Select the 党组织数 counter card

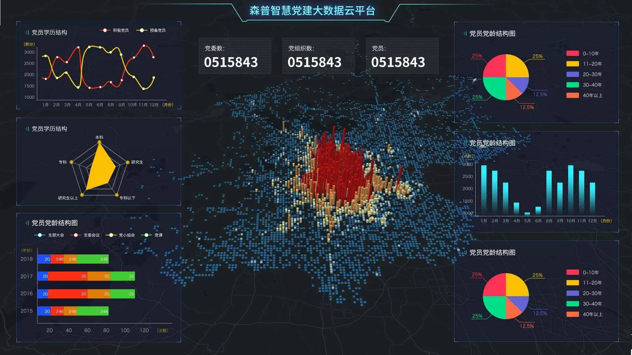click(319, 56)
